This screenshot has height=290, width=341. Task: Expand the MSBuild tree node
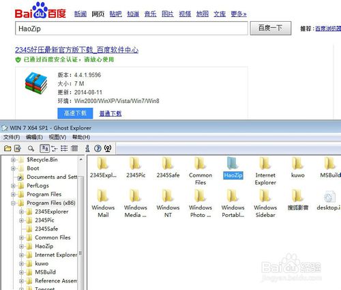(x=21, y=272)
